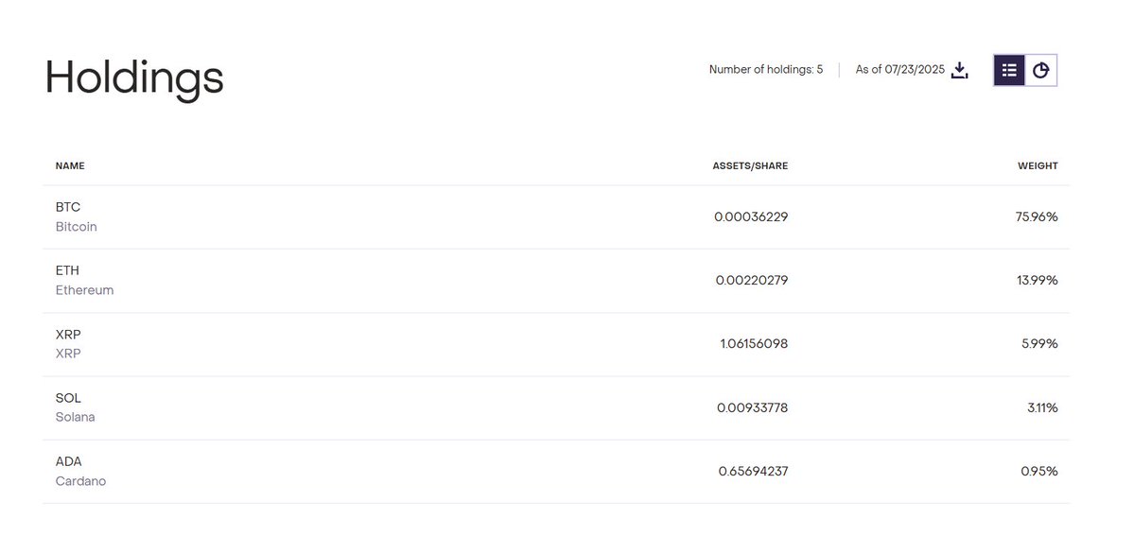This screenshot has height=536, width=1134.
Task: Select the ADA Cardano row
Action: click(556, 472)
